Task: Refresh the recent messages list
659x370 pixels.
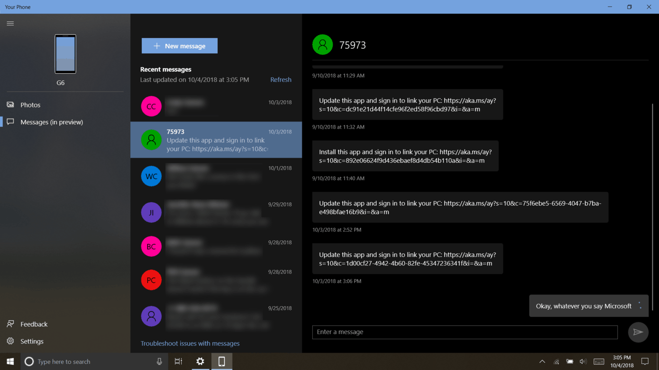Action: 280,79
